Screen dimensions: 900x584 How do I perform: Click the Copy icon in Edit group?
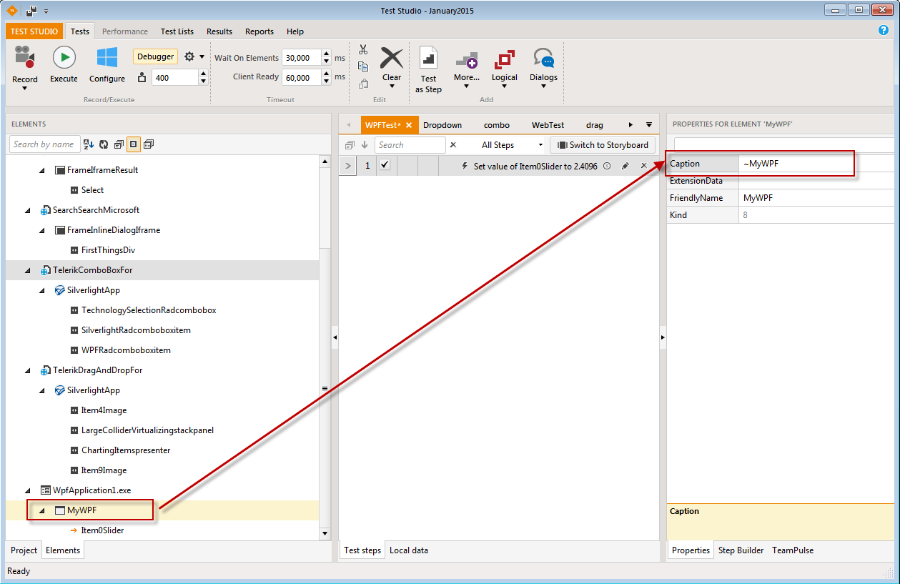click(x=363, y=66)
